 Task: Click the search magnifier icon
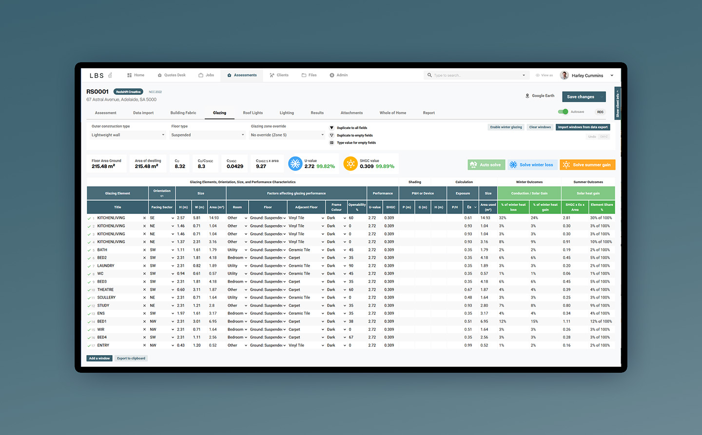[429, 75]
